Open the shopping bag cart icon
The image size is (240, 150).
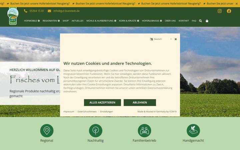[x=207, y=21]
